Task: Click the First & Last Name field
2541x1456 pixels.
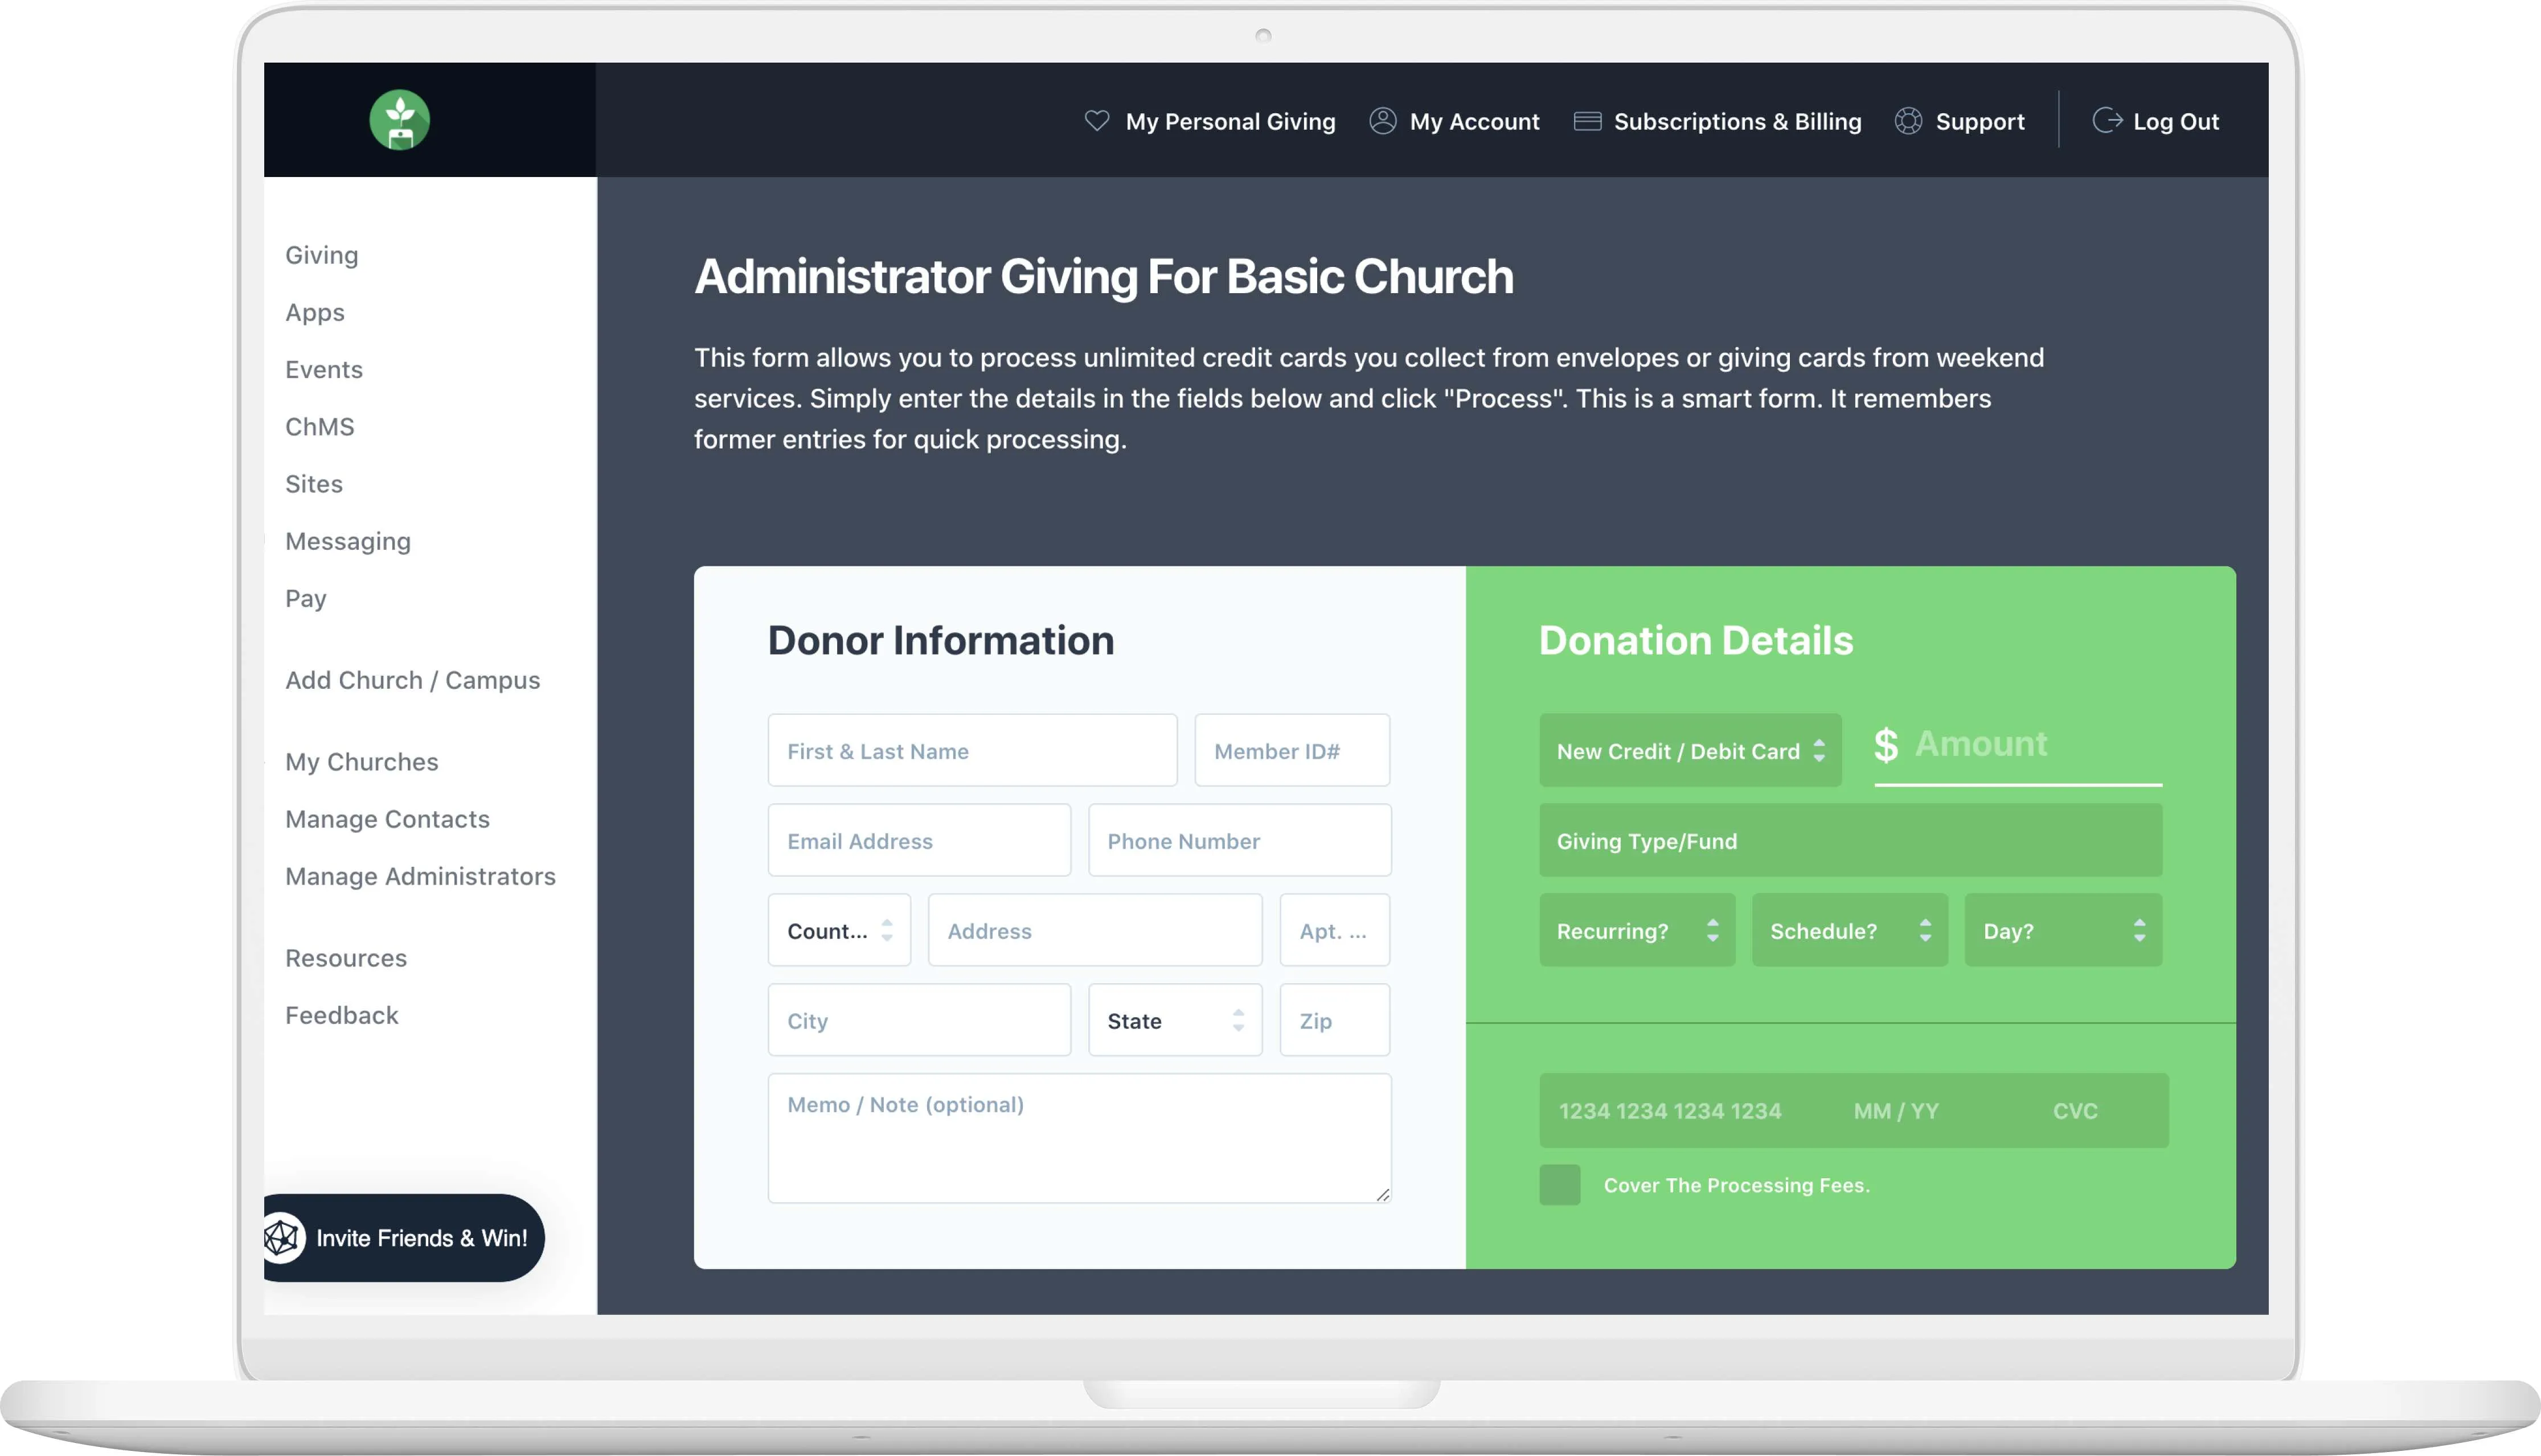Action: point(972,750)
